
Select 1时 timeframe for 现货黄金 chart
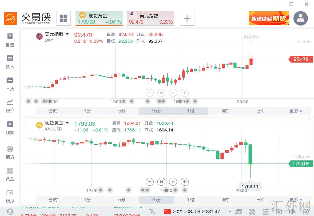pyautogui.click(x=191, y=200)
